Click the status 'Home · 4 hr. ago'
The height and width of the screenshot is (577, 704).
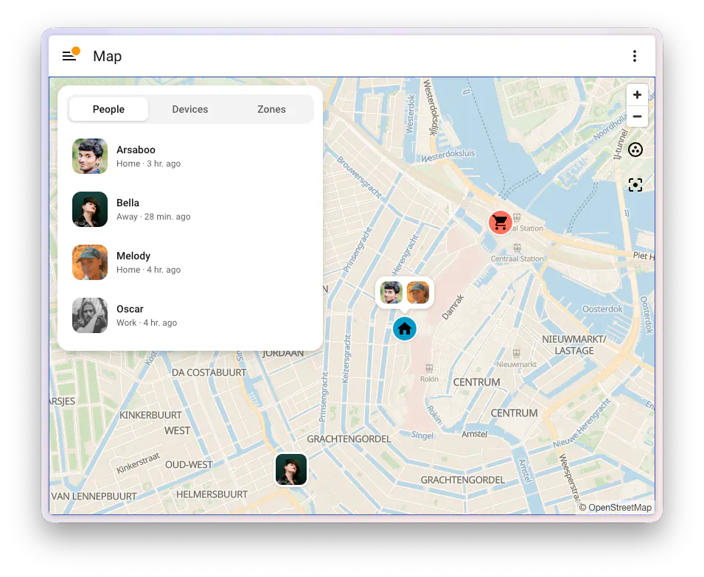148,270
